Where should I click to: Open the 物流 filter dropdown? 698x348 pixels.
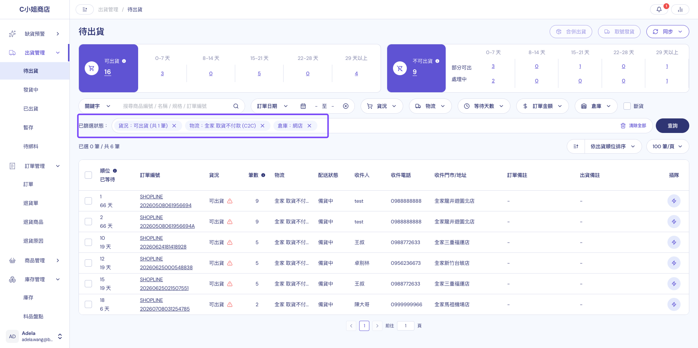coord(430,106)
